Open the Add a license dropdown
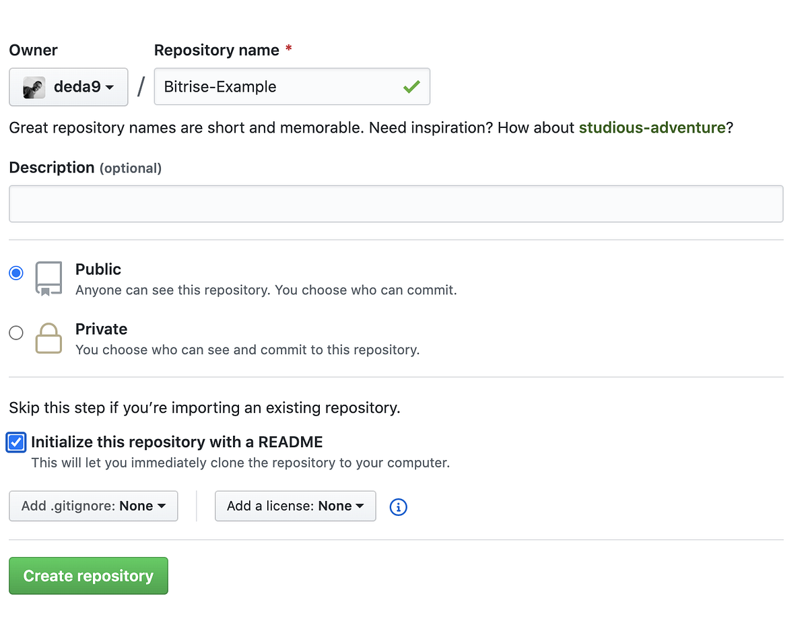This screenshot has height=629, width=808. click(295, 506)
